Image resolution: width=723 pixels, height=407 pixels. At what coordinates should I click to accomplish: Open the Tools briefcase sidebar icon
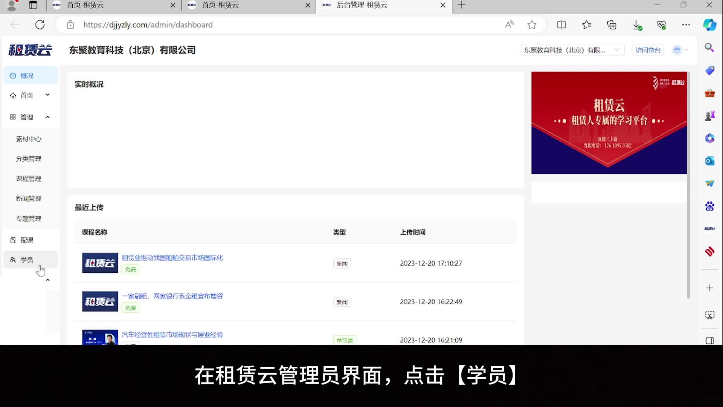pyautogui.click(x=709, y=93)
